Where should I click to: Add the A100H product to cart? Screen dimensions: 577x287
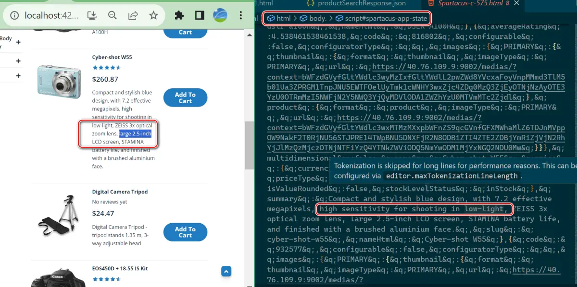(185, 32)
